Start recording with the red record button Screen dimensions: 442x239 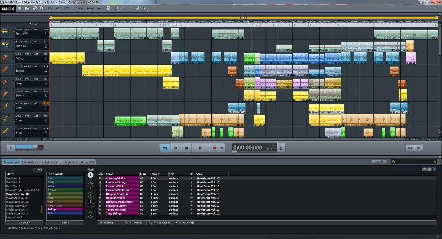click(214, 148)
